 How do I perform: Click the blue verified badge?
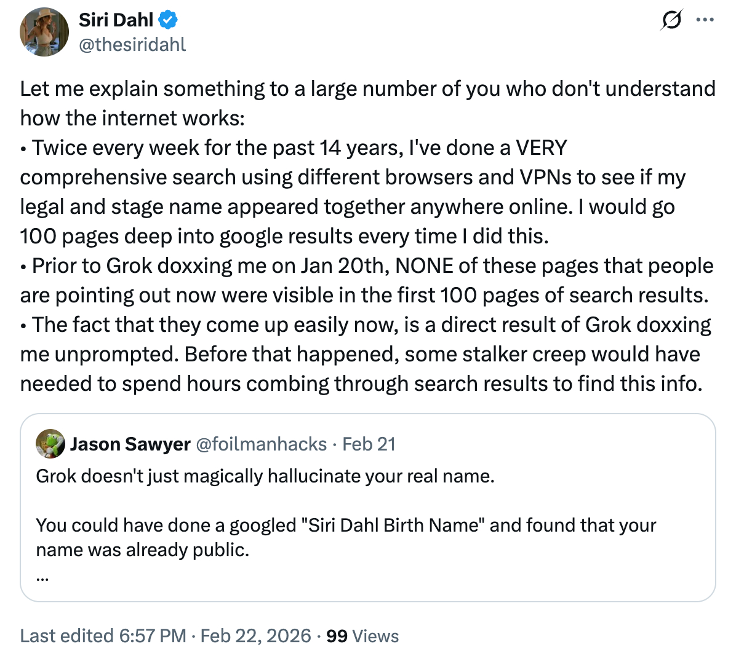(x=168, y=20)
